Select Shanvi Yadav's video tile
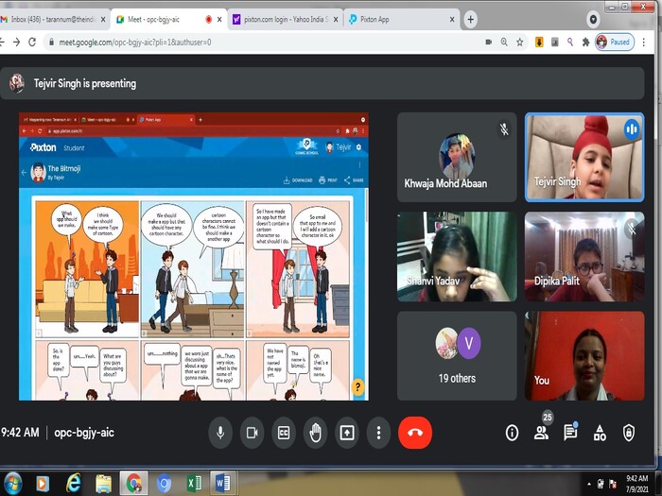This screenshot has height=496, width=662. click(x=457, y=256)
